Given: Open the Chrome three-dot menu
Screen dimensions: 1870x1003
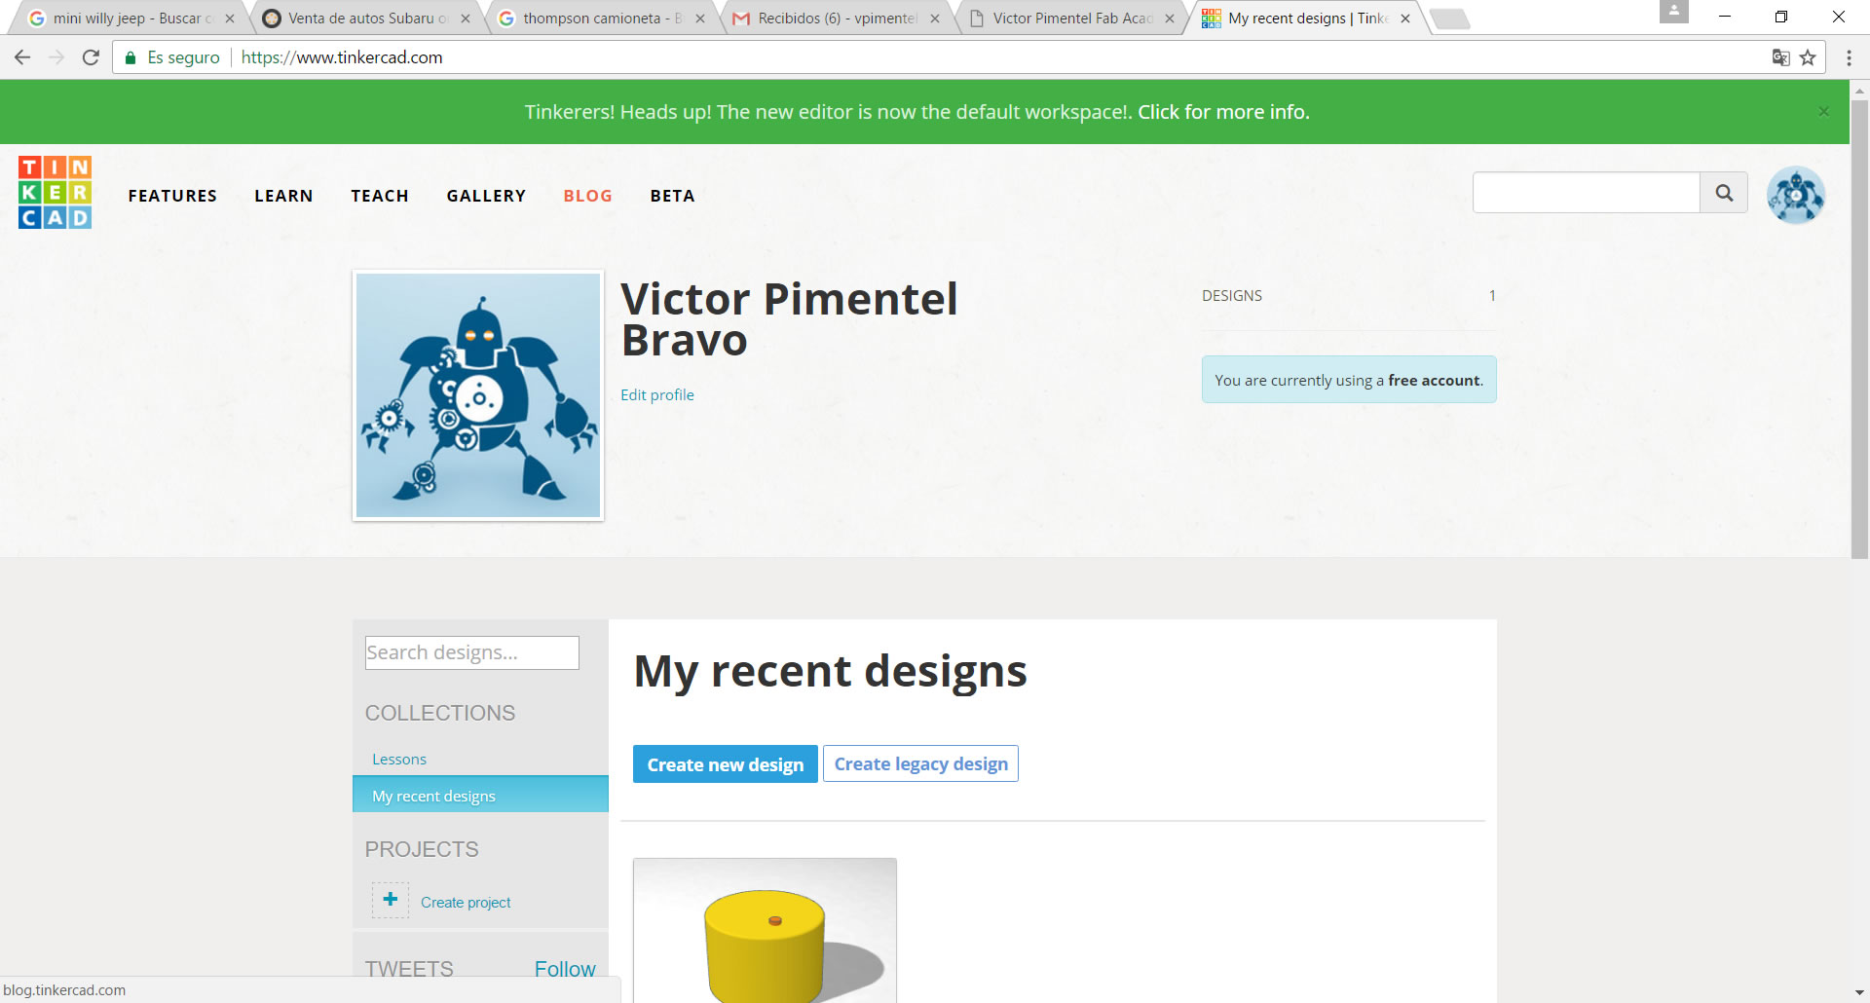Looking at the screenshot, I should [1849, 57].
